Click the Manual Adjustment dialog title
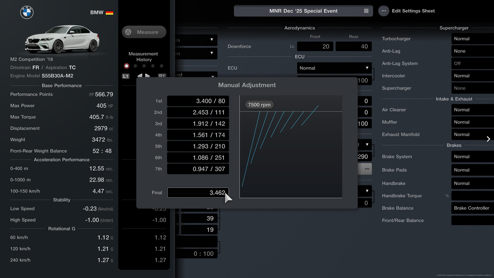The width and height of the screenshot is (494, 278). pyautogui.click(x=247, y=85)
